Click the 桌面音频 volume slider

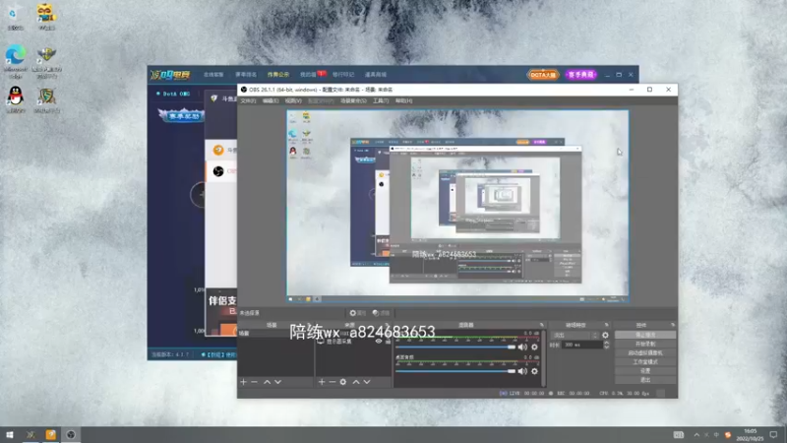tap(455, 371)
